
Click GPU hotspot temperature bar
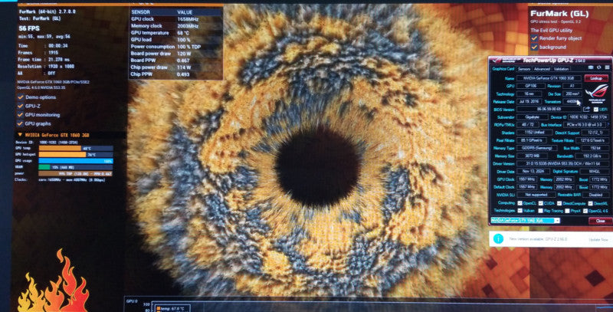click(76, 154)
